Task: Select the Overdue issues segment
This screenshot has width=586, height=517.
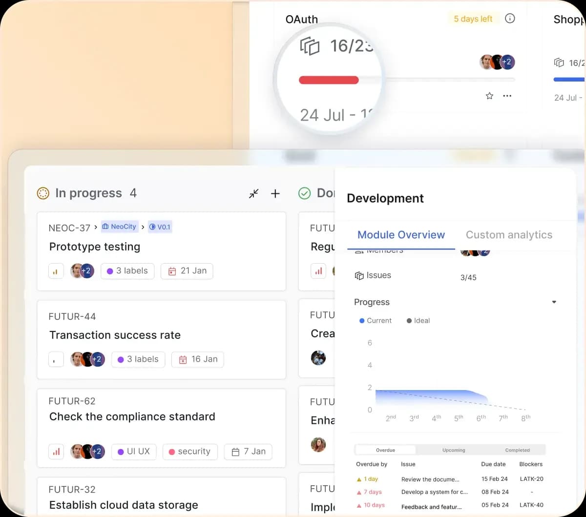Action: [385, 450]
